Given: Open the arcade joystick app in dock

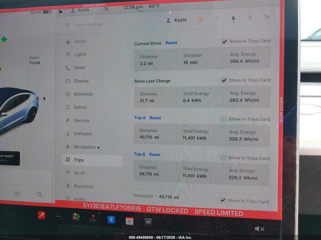Looking at the screenshot, I should tap(93, 218).
